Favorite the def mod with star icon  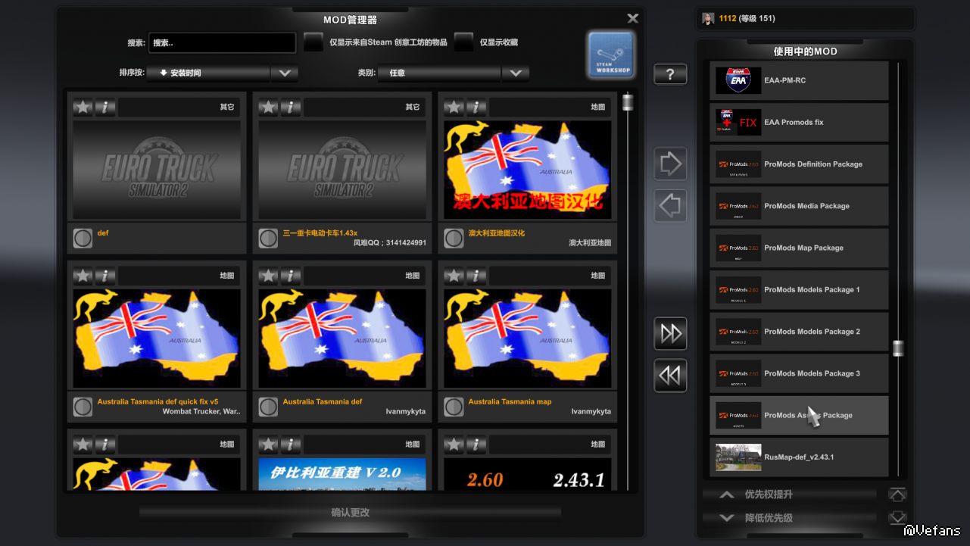[83, 108]
